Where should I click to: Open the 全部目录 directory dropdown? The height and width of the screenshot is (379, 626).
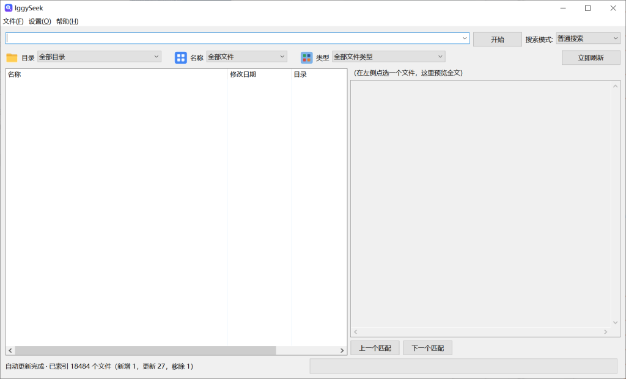[99, 57]
